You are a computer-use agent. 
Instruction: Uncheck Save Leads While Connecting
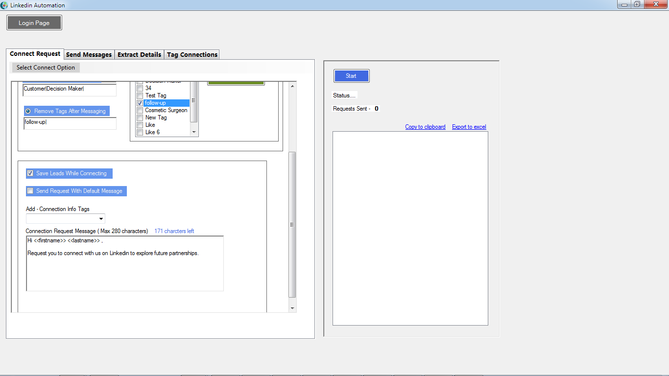coord(30,173)
